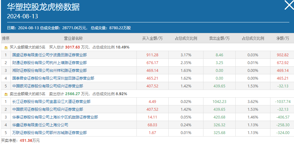Open 万联证券股份有限公司鄂州古城路证券营业部 link

point(50,133)
